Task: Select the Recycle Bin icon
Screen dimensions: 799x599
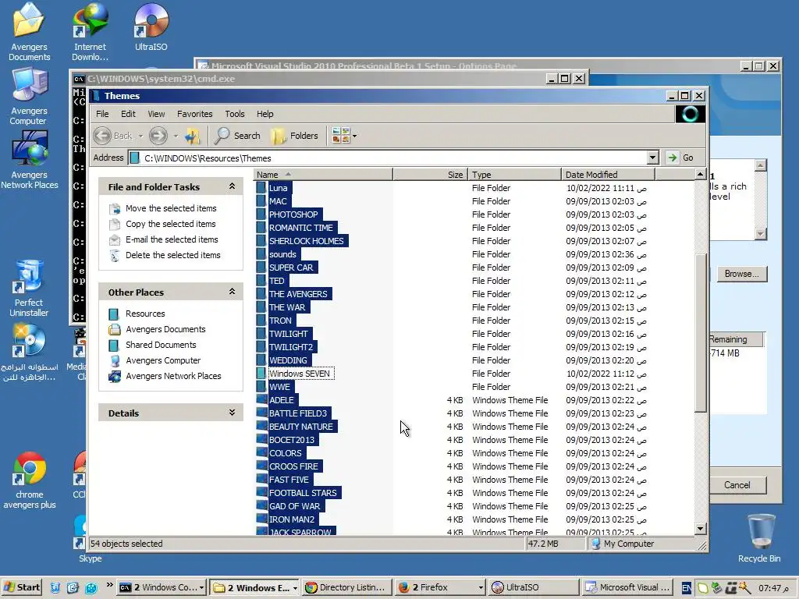Action: click(x=759, y=538)
